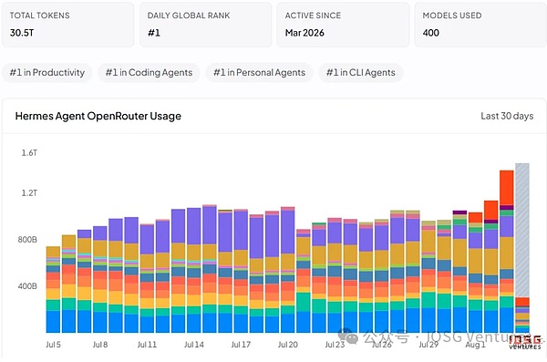Click the '30.5T' total tokens value
This screenshot has height=362, width=547.
pyautogui.click(x=22, y=33)
